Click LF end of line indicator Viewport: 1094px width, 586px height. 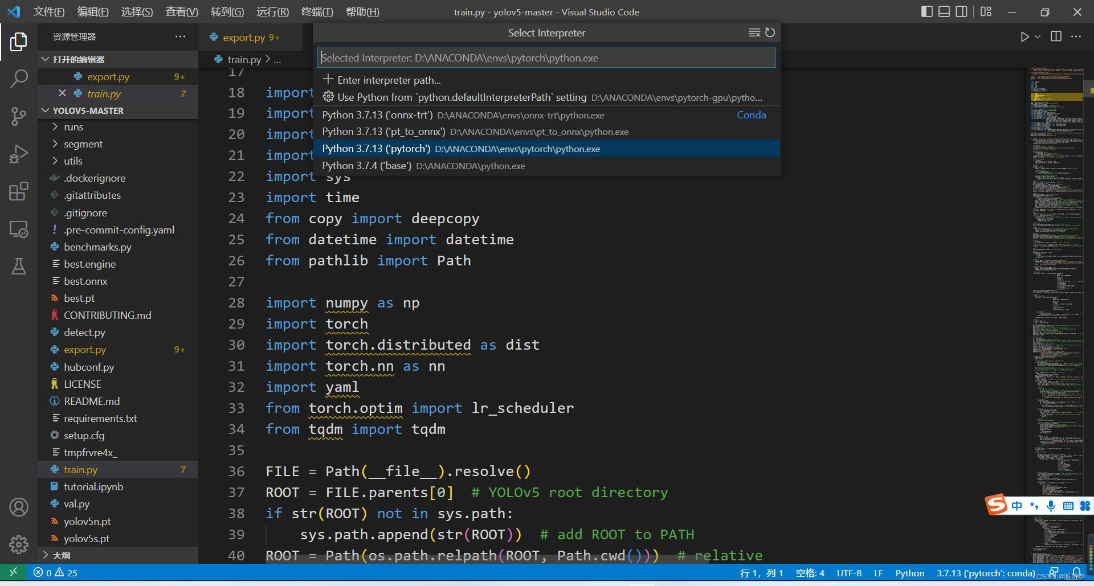point(878,573)
